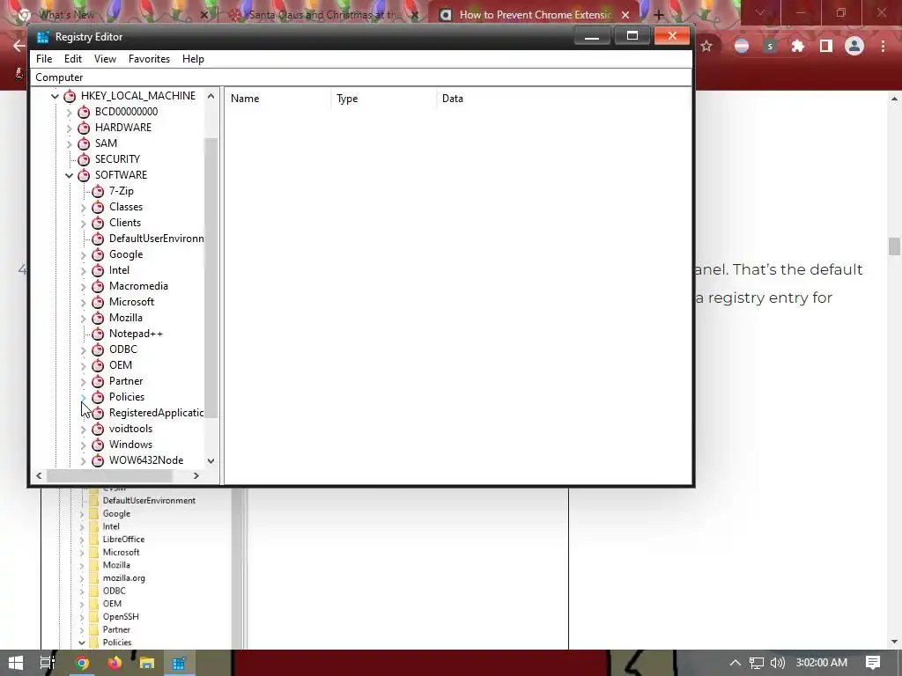Expand the BCD00000000 key
The width and height of the screenshot is (902, 676).
click(69, 112)
